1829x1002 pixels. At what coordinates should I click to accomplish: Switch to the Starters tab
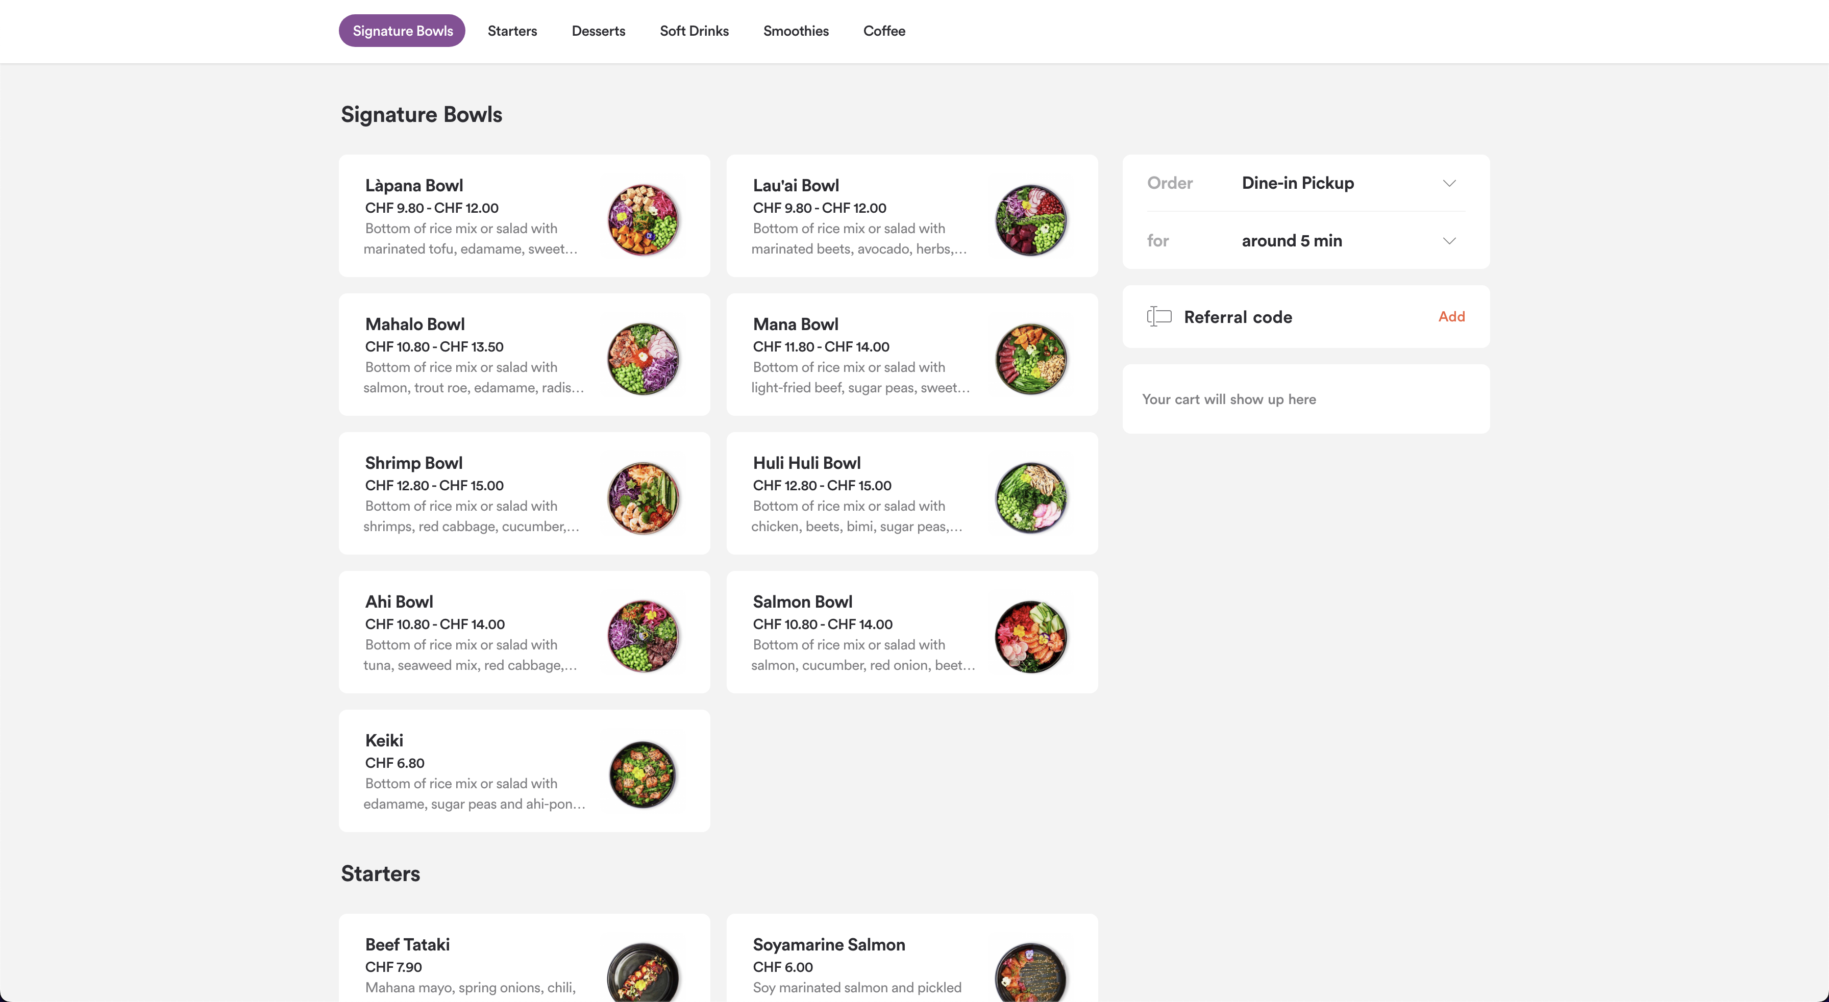pyautogui.click(x=512, y=31)
